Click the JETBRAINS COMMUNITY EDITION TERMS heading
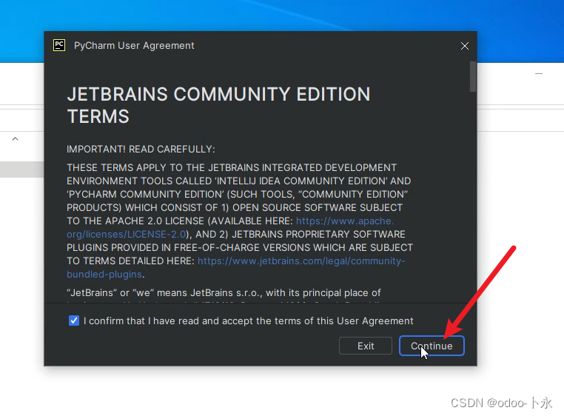The height and width of the screenshot is (416, 564). coord(218,105)
